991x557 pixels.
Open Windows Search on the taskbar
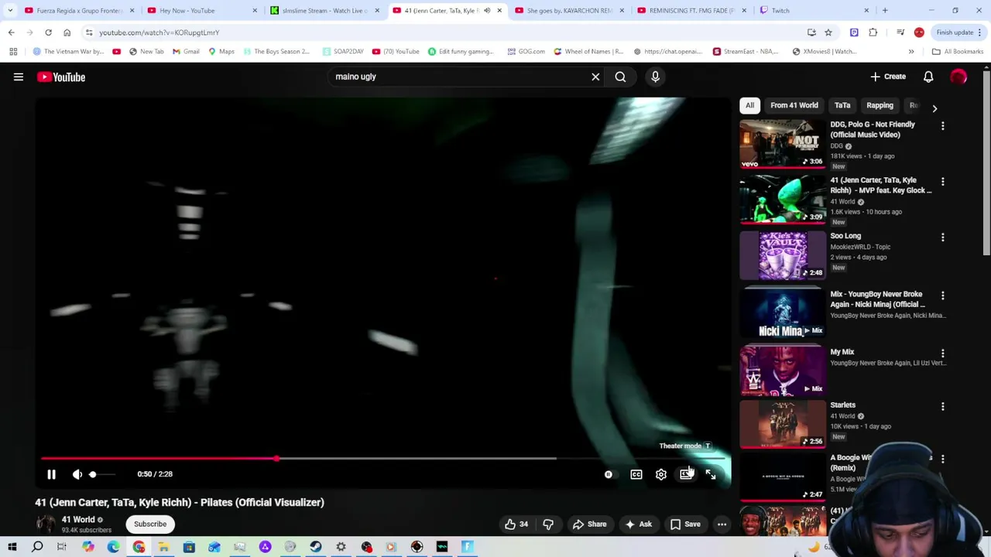click(x=37, y=547)
